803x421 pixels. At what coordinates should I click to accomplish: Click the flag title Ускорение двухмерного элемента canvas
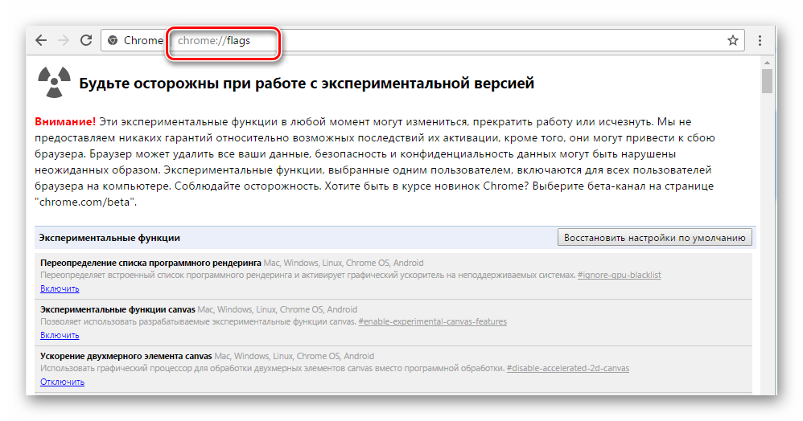tap(126, 356)
